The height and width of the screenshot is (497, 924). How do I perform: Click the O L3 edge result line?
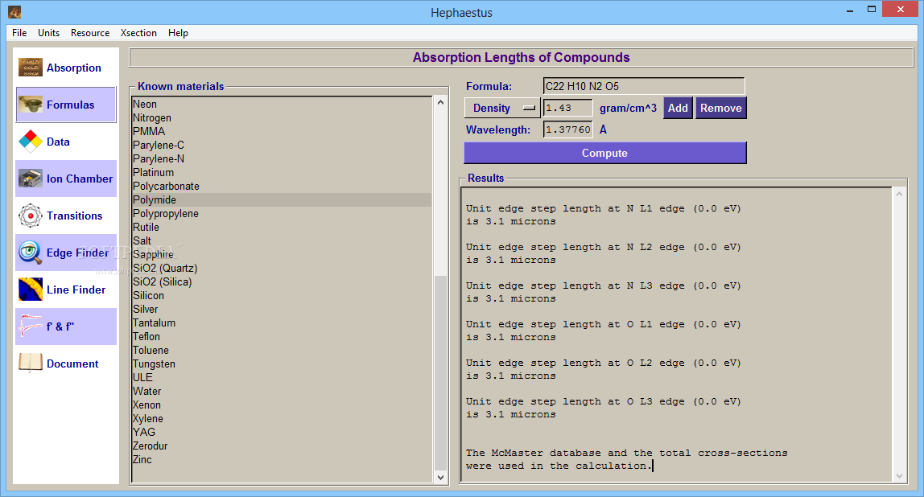604,401
